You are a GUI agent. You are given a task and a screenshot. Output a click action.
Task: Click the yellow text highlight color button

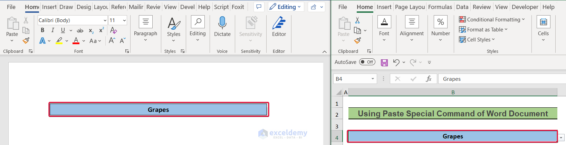click(59, 41)
